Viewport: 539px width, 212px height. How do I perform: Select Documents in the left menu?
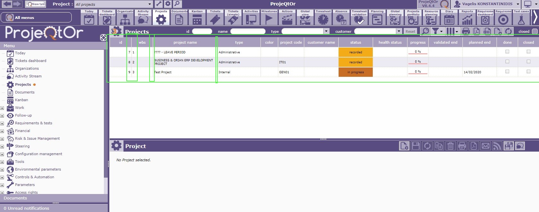click(25, 92)
